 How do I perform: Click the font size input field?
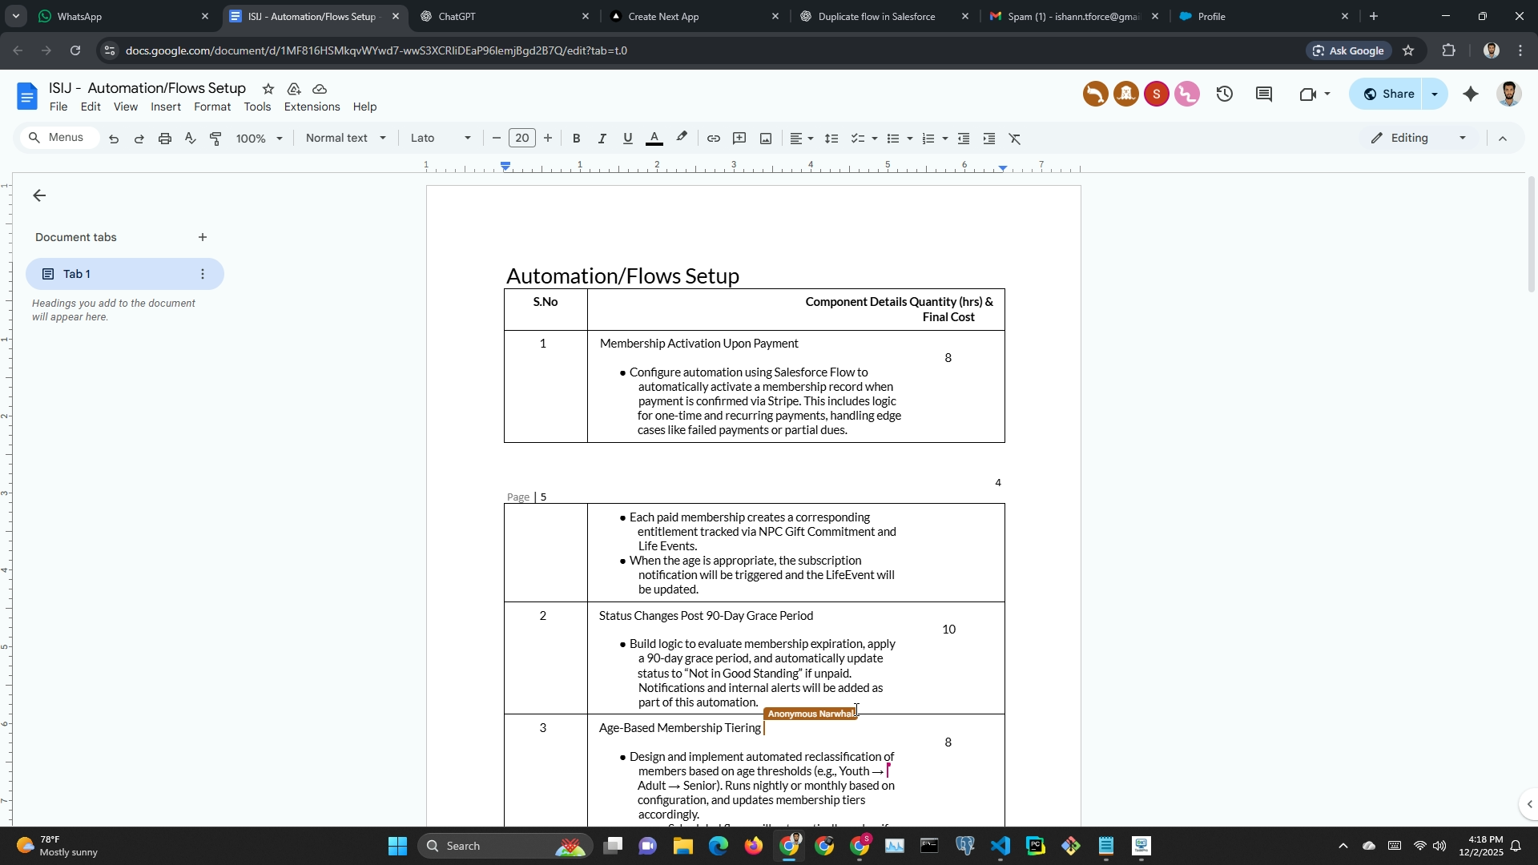point(522,138)
